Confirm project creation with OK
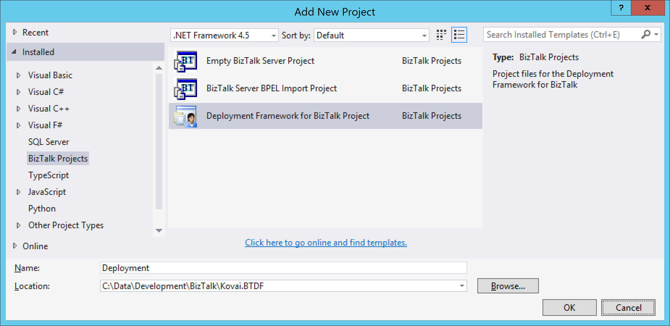This screenshot has width=670, height=326. 569,307
